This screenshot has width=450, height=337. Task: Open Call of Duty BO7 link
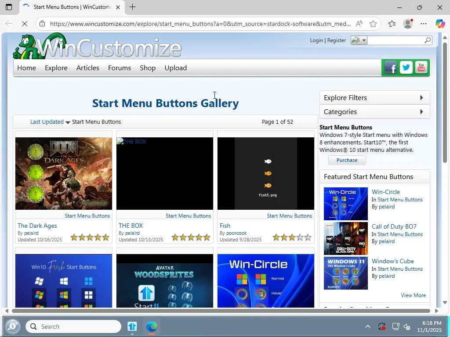(394, 226)
